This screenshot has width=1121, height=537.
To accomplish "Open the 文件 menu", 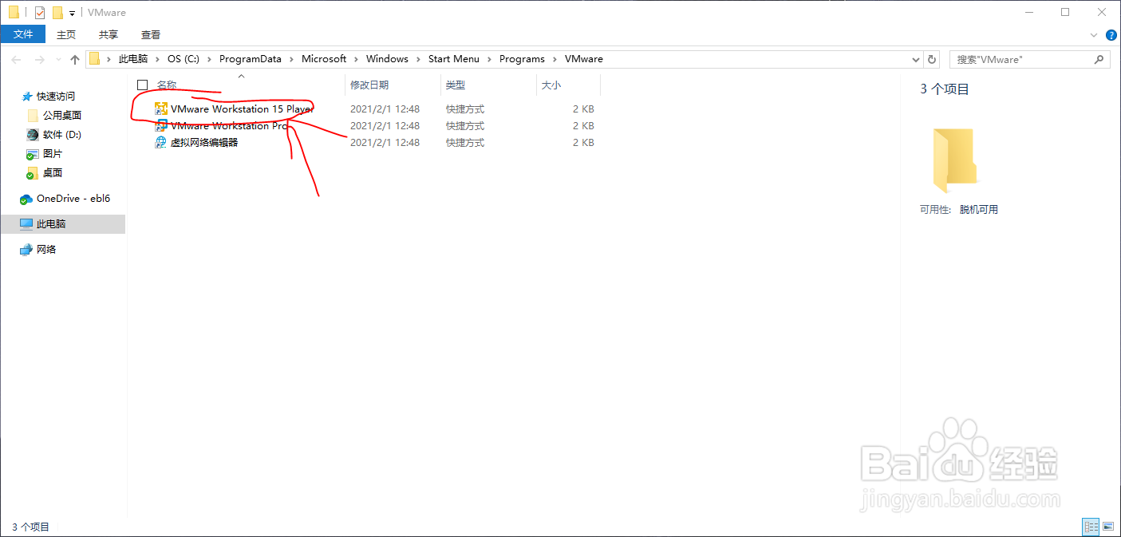I will coord(23,34).
